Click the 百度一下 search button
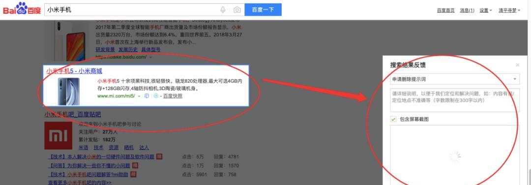The image size is (531, 185). click(x=263, y=10)
